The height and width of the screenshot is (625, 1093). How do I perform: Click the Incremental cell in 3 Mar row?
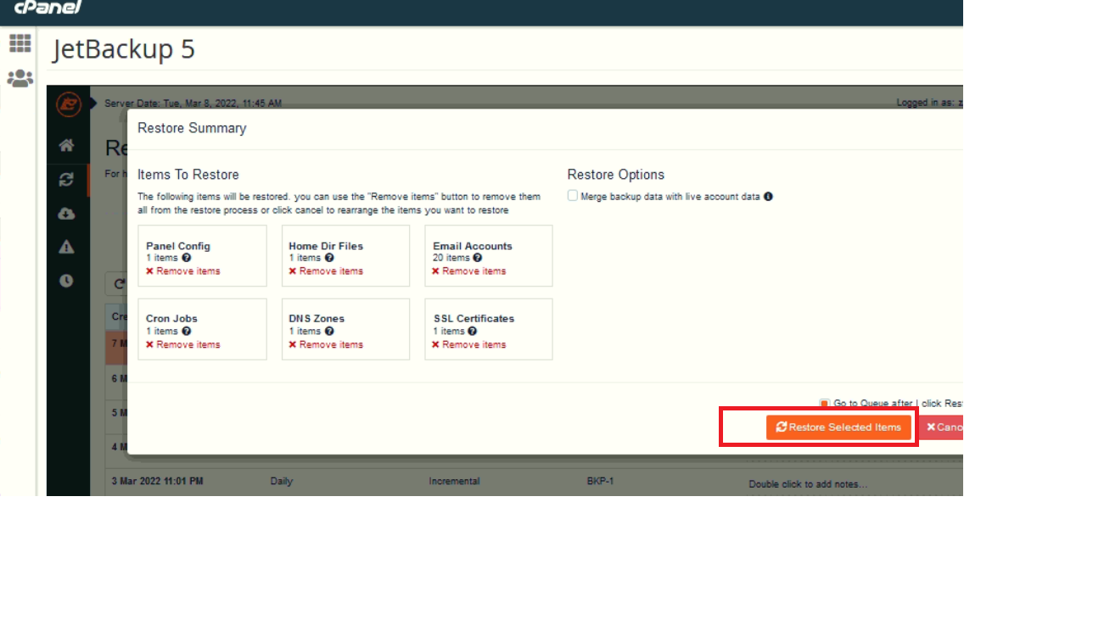click(454, 482)
